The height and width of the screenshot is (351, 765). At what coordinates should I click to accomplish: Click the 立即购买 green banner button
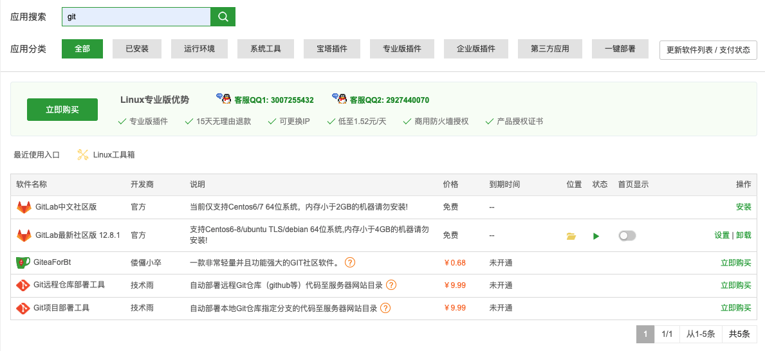(62, 110)
